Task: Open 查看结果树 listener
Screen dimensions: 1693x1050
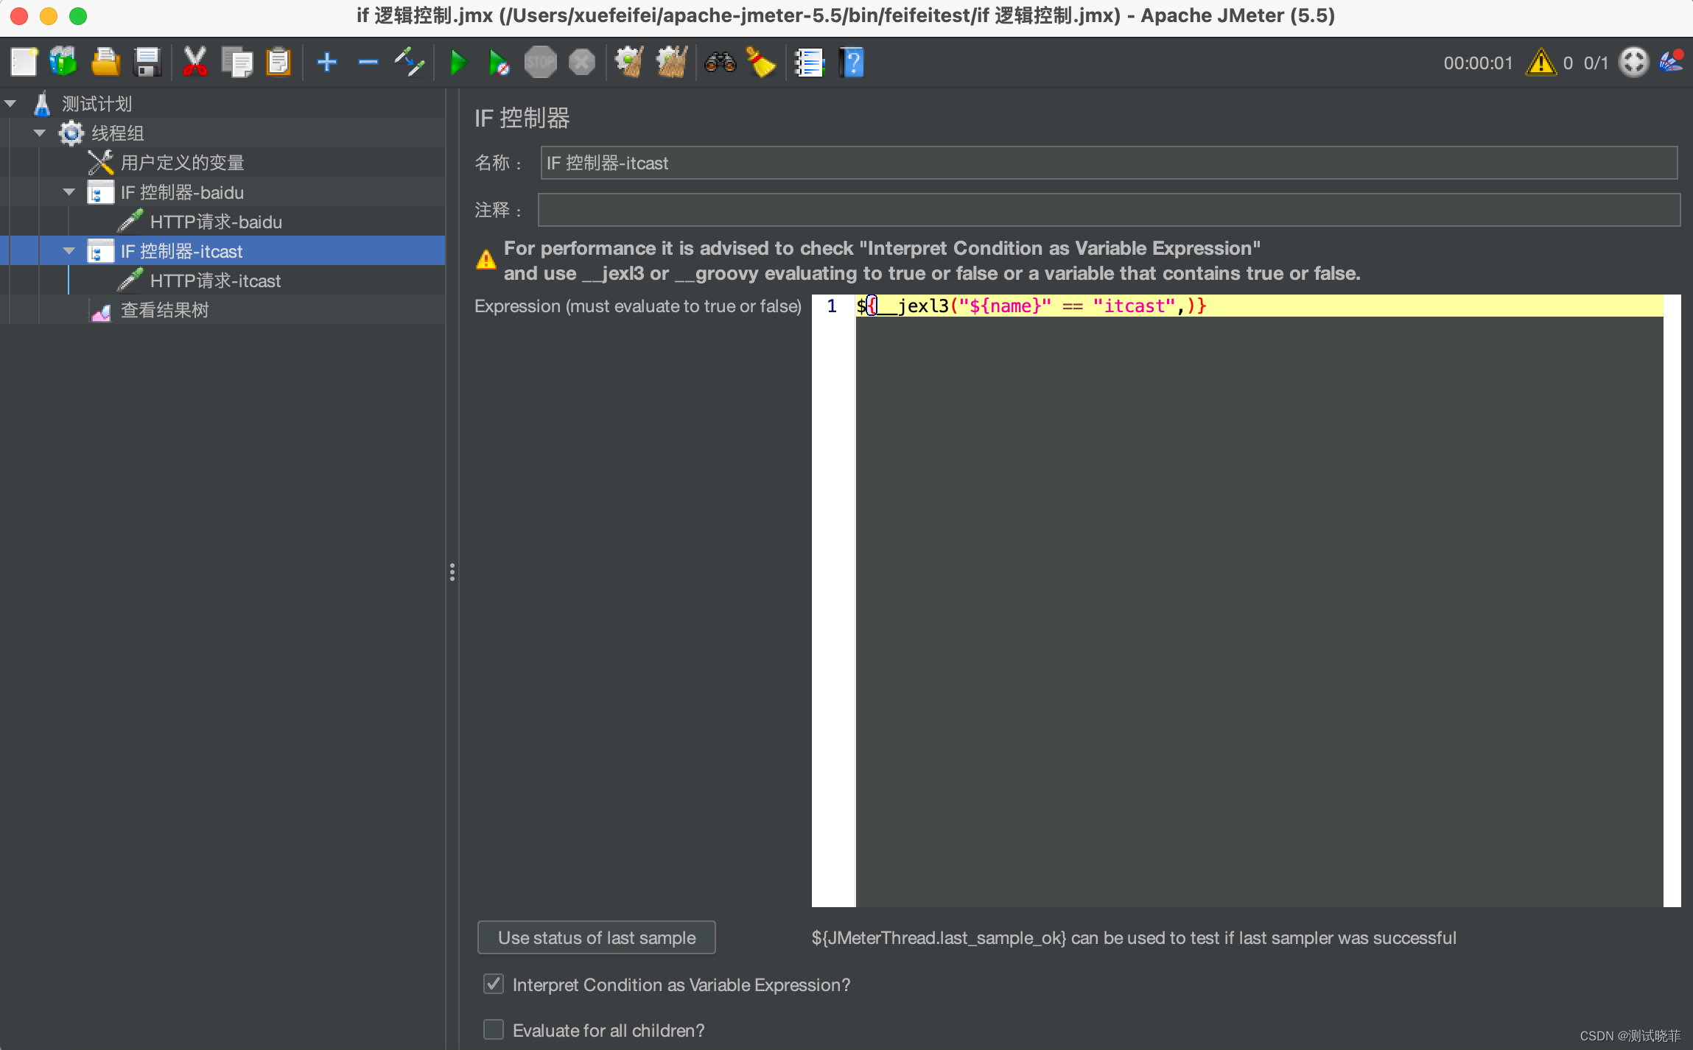Action: click(164, 310)
